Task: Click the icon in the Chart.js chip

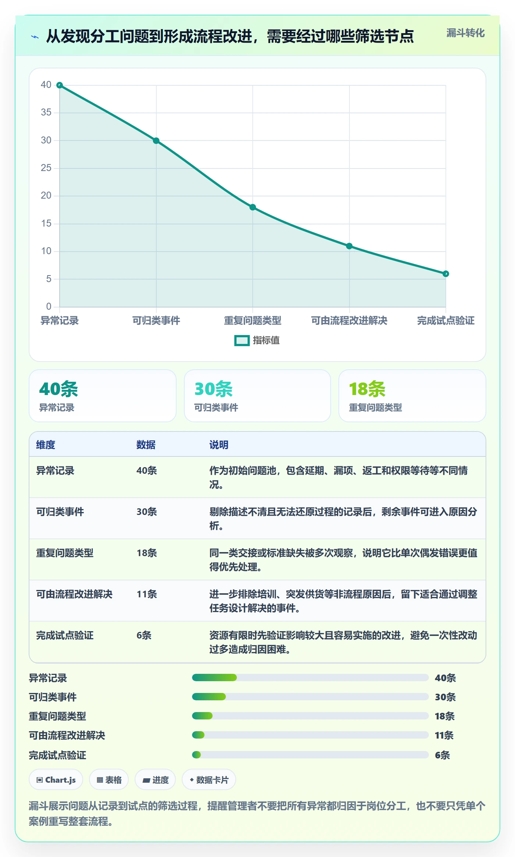Action: click(x=40, y=780)
